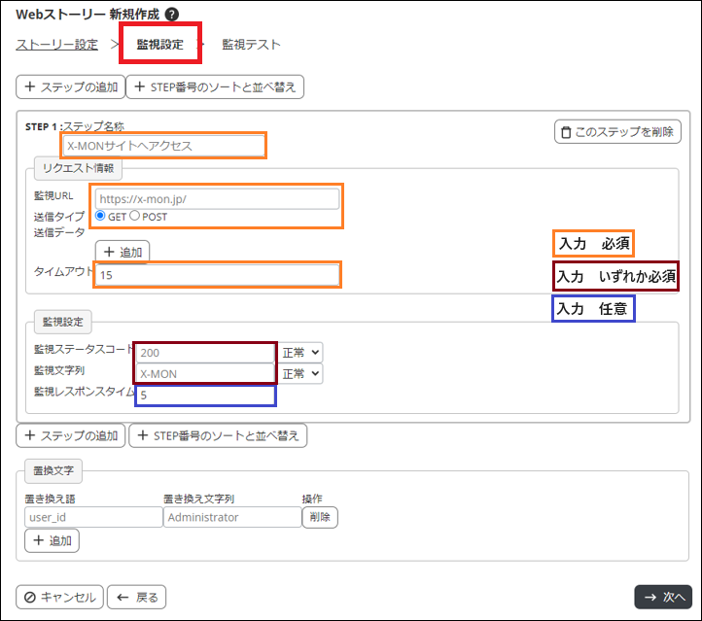Open the 監視文字列 正常 dropdown

click(301, 373)
